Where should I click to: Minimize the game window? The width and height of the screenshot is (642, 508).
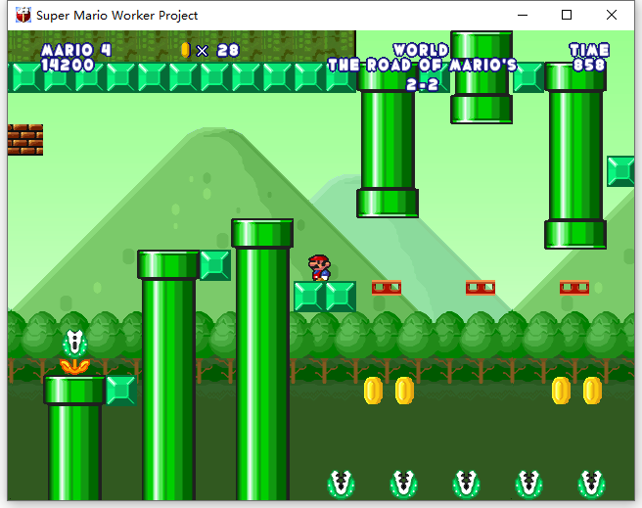(x=523, y=15)
